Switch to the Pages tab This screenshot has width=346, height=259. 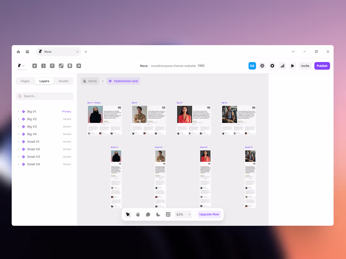click(25, 81)
